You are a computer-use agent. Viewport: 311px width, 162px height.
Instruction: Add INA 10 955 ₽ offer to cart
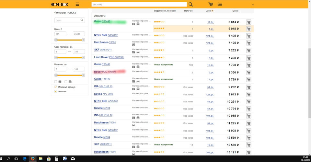pyautogui.click(x=248, y=116)
